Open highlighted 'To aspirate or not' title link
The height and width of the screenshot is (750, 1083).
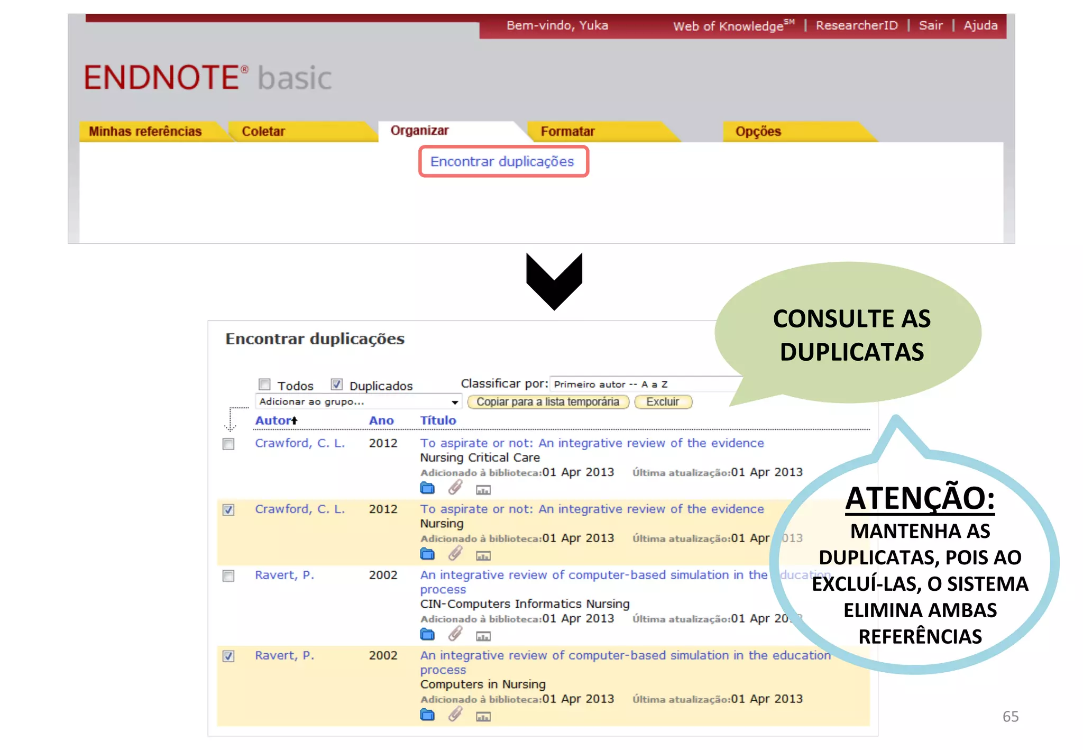click(592, 509)
